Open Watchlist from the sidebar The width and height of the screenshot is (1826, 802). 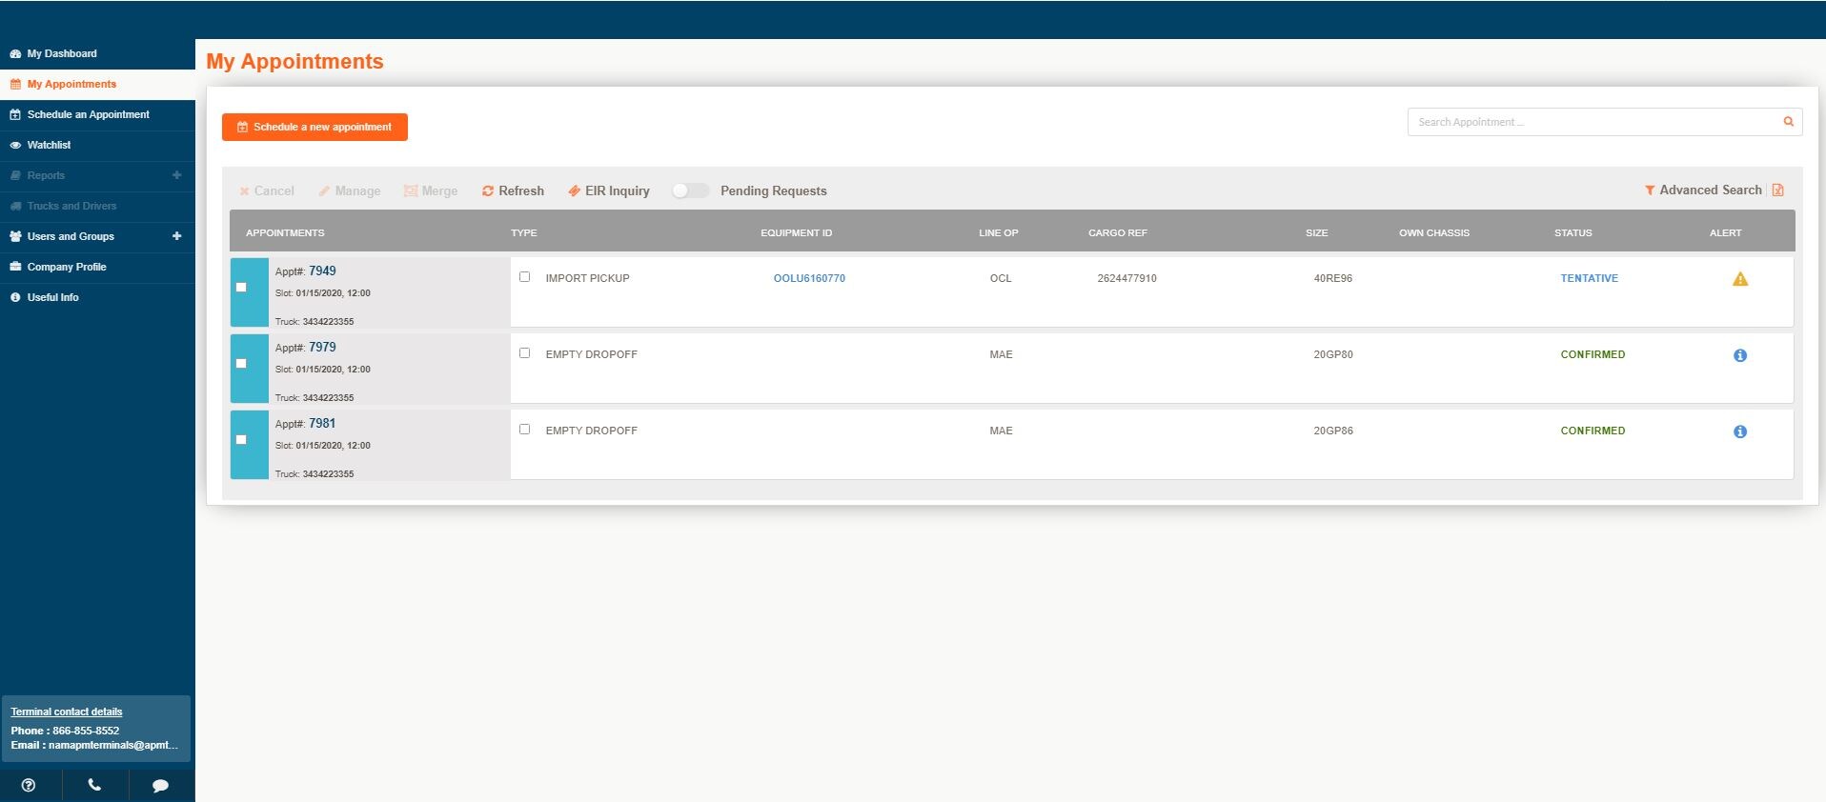coord(49,145)
